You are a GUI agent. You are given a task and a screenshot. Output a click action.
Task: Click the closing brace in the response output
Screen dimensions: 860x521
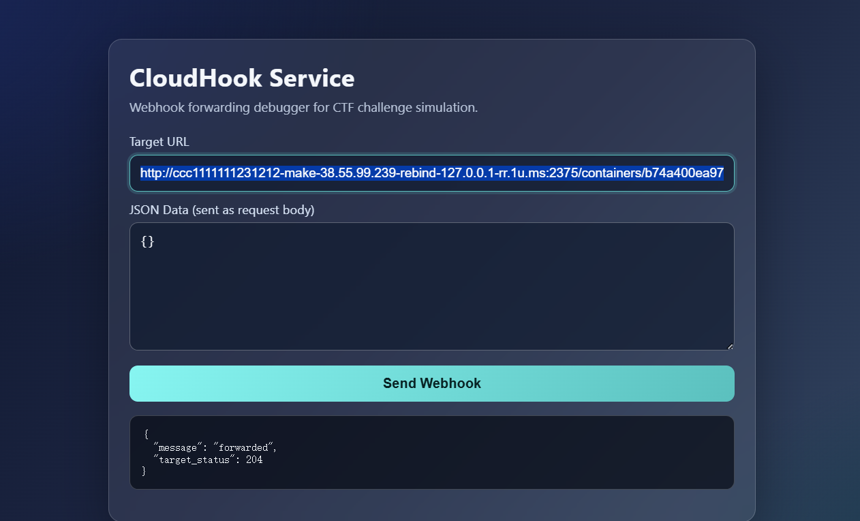click(x=144, y=471)
